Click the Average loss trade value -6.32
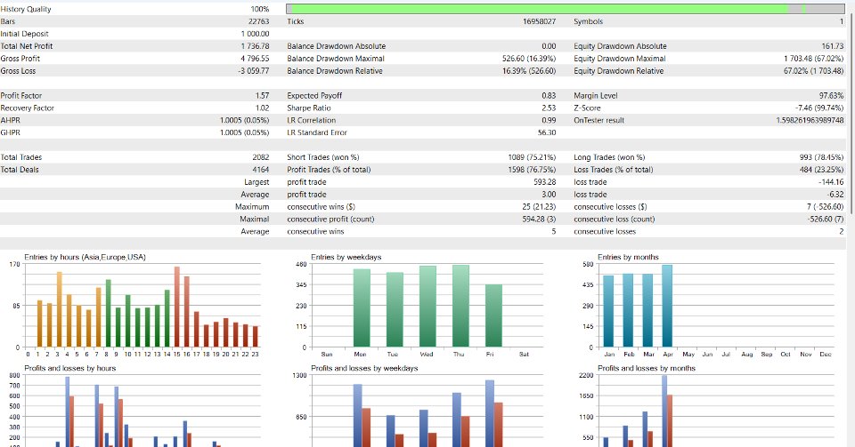Screen dimensions: 855x447 tap(835, 194)
